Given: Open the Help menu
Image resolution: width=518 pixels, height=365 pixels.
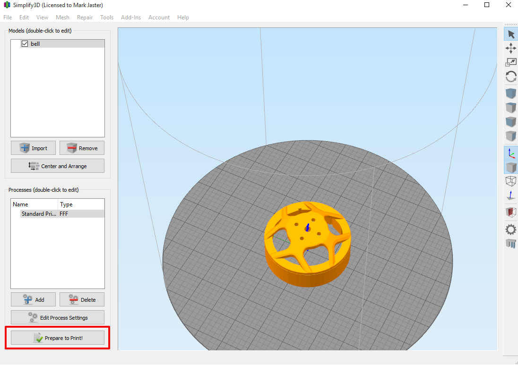Looking at the screenshot, I should pyautogui.click(x=183, y=17).
